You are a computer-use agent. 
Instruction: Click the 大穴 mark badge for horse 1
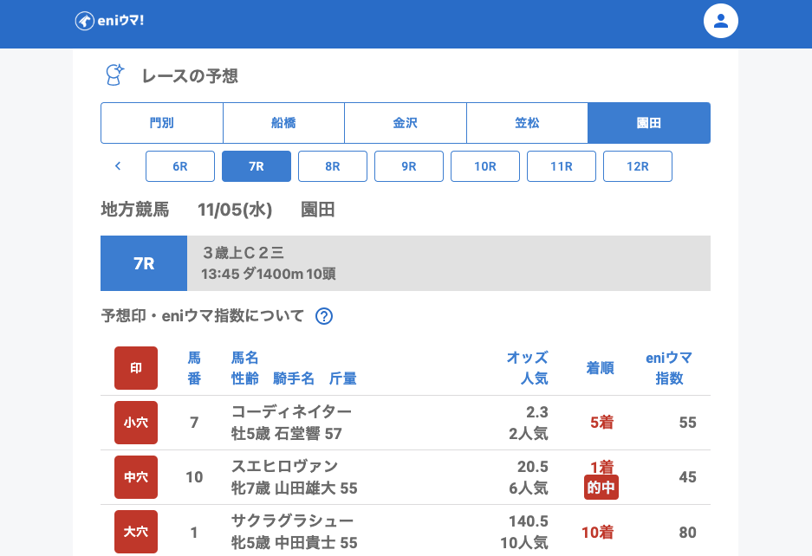[x=136, y=532]
